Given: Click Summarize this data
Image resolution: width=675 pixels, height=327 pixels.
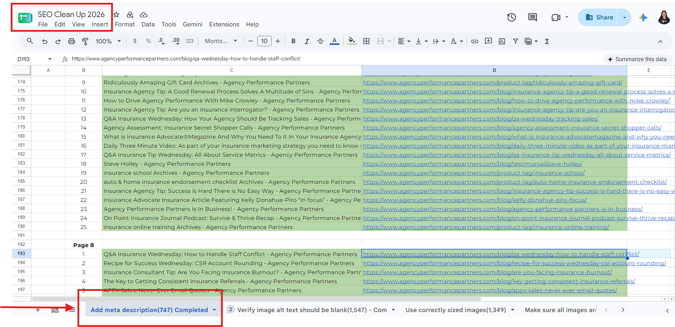Looking at the screenshot, I should pyautogui.click(x=637, y=59).
